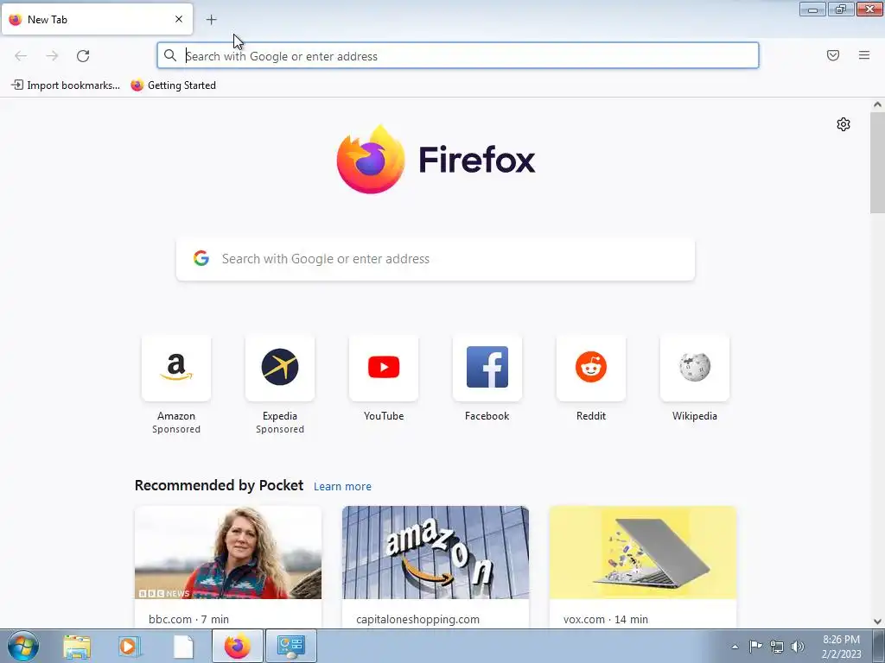Open the capitaloneshopping.com Amazon story thumbnail
This screenshot has width=885, height=663.
(436, 552)
